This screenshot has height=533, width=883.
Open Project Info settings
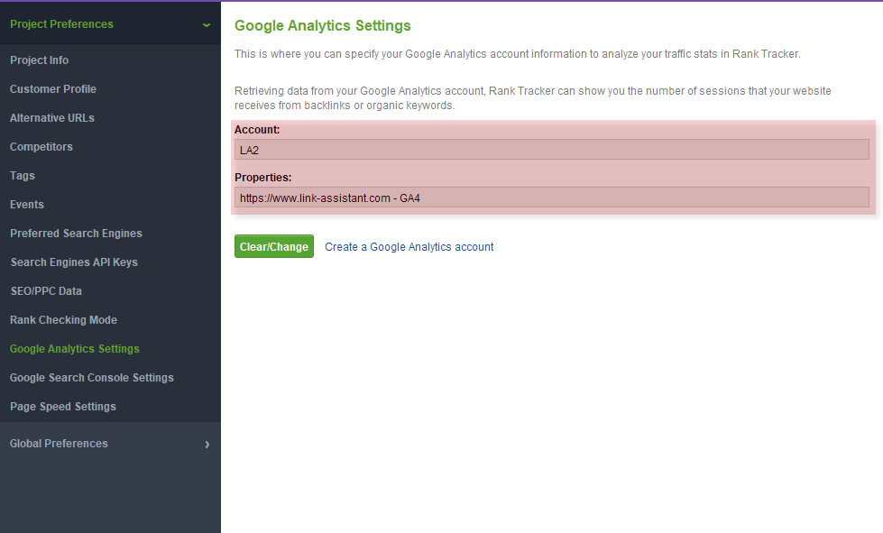40,60
